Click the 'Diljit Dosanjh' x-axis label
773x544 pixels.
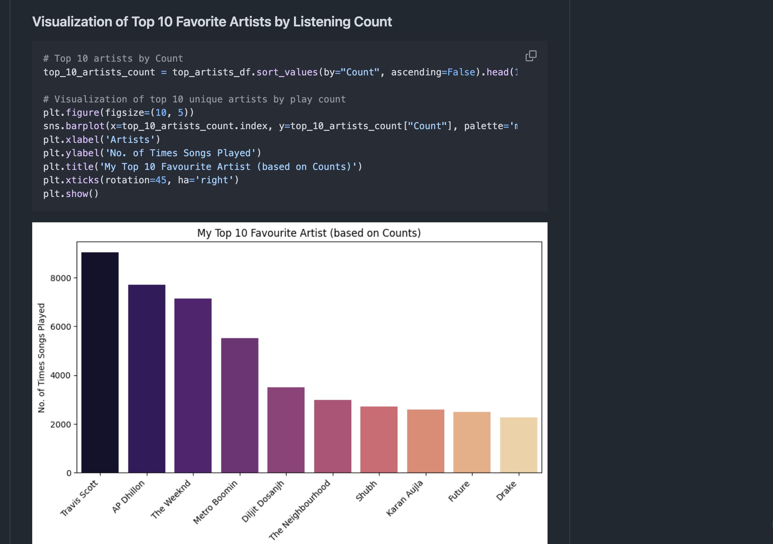(263, 501)
